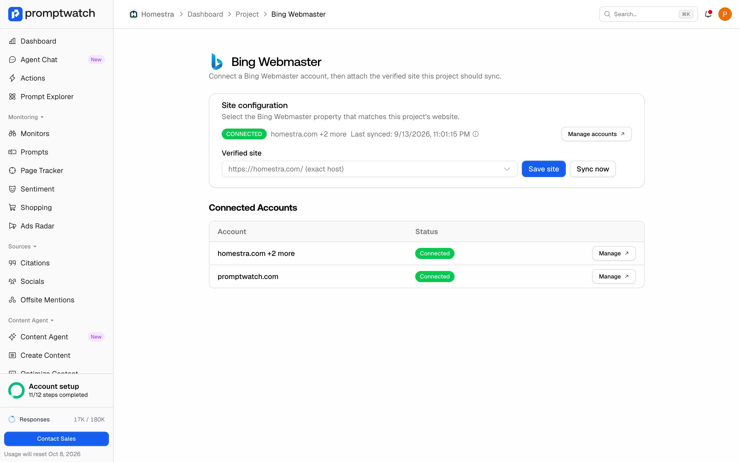Screen dimensions: 740x462
Task: Open the Dashboard bar chart icon
Action: pos(12,41)
